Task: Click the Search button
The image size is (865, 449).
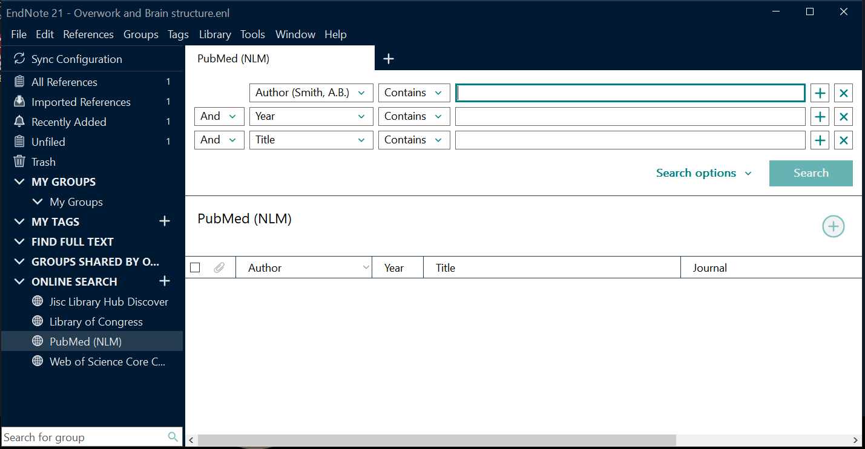Action: 811,173
